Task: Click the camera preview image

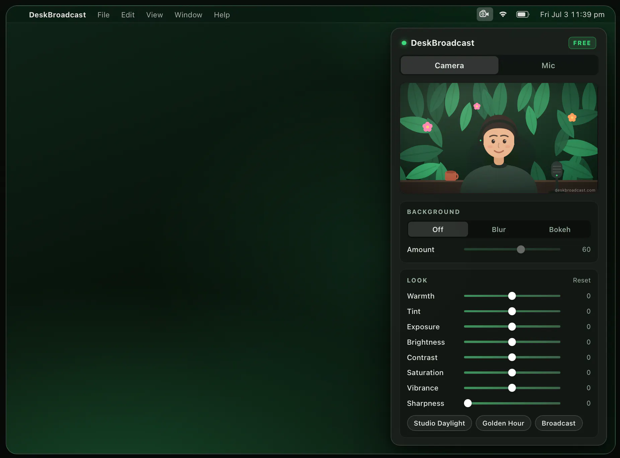Action: 498,138
